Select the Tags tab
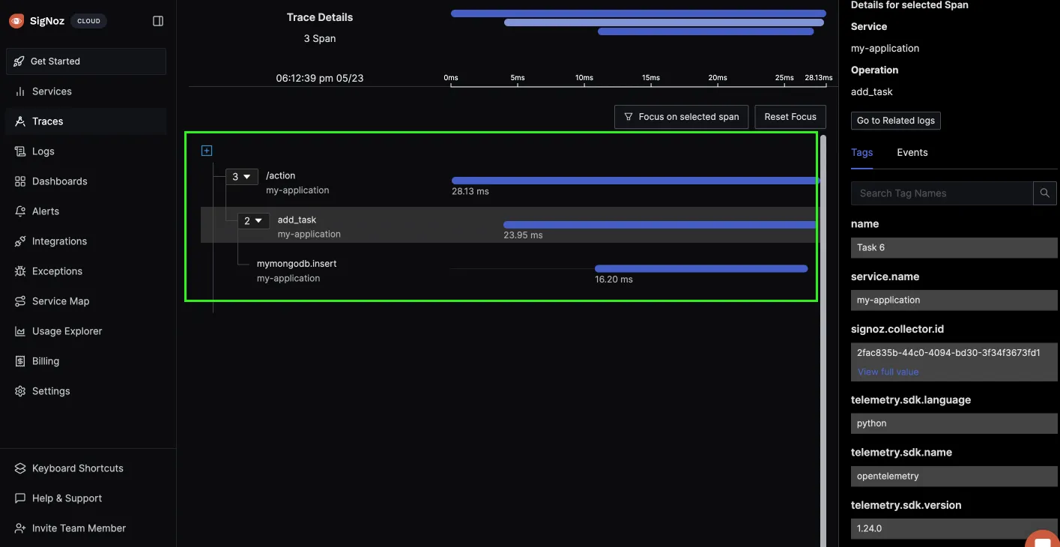 click(x=861, y=152)
